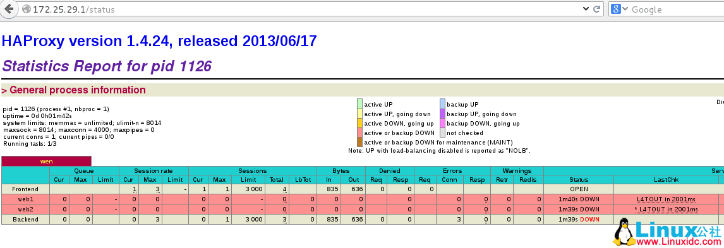The image size is (724, 248).
Task: Click the current conns = 1 line
Action: [58, 137]
